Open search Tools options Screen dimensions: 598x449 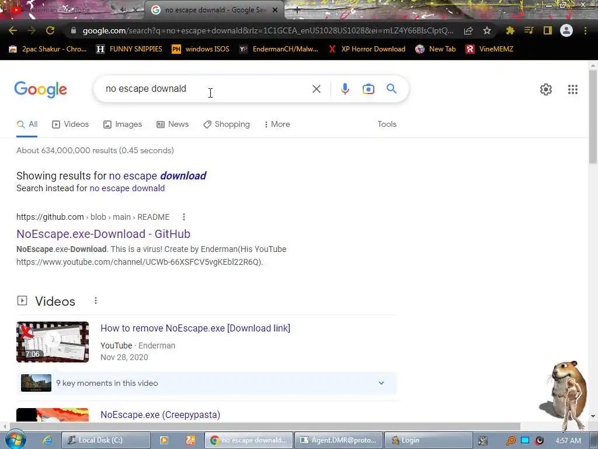point(387,125)
